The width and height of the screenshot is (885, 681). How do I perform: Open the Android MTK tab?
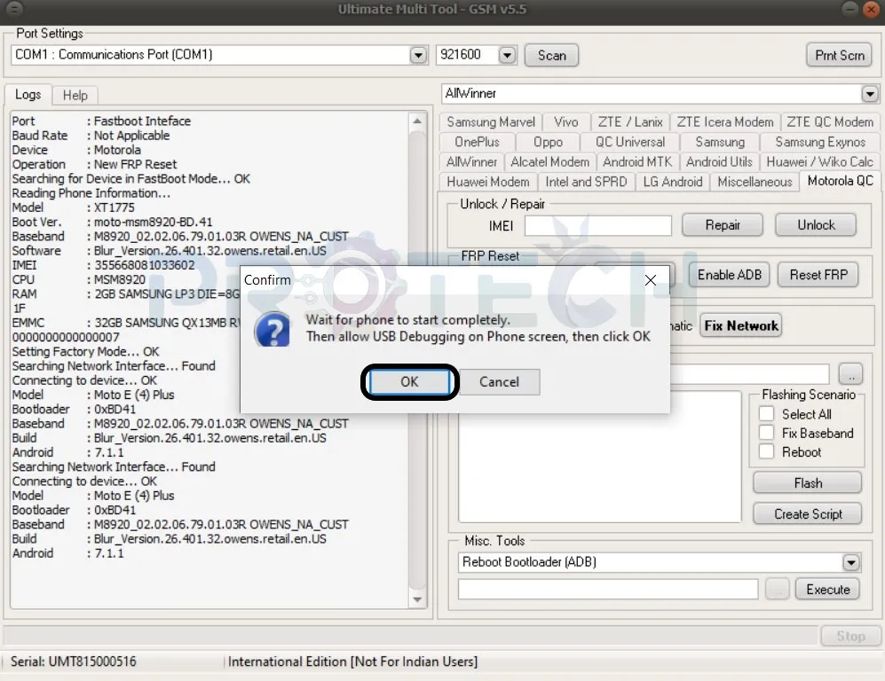tap(637, 162)
